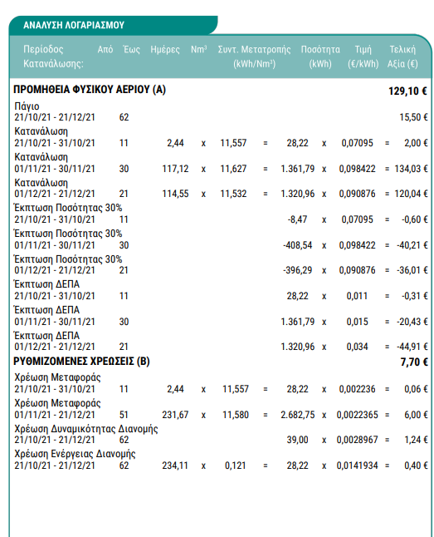
Task: Click the ΑΝΑΛΥΣΗ ΛΟΓΑΡΙΑΣΜΟΥ header tab
Action: click(74, 25)
